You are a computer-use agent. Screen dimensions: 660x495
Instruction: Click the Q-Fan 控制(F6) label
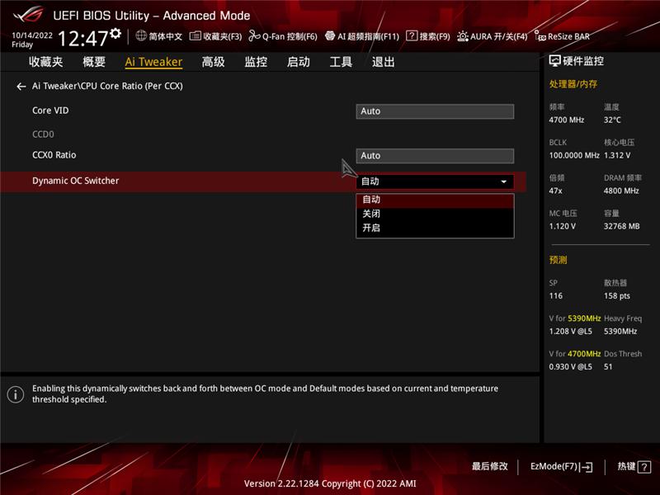(x=290, y=36)
